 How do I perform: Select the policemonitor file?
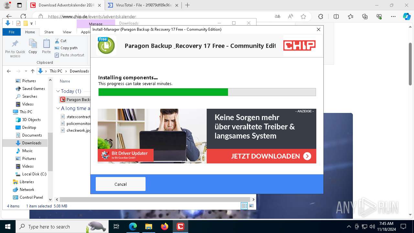coord(75,124)
